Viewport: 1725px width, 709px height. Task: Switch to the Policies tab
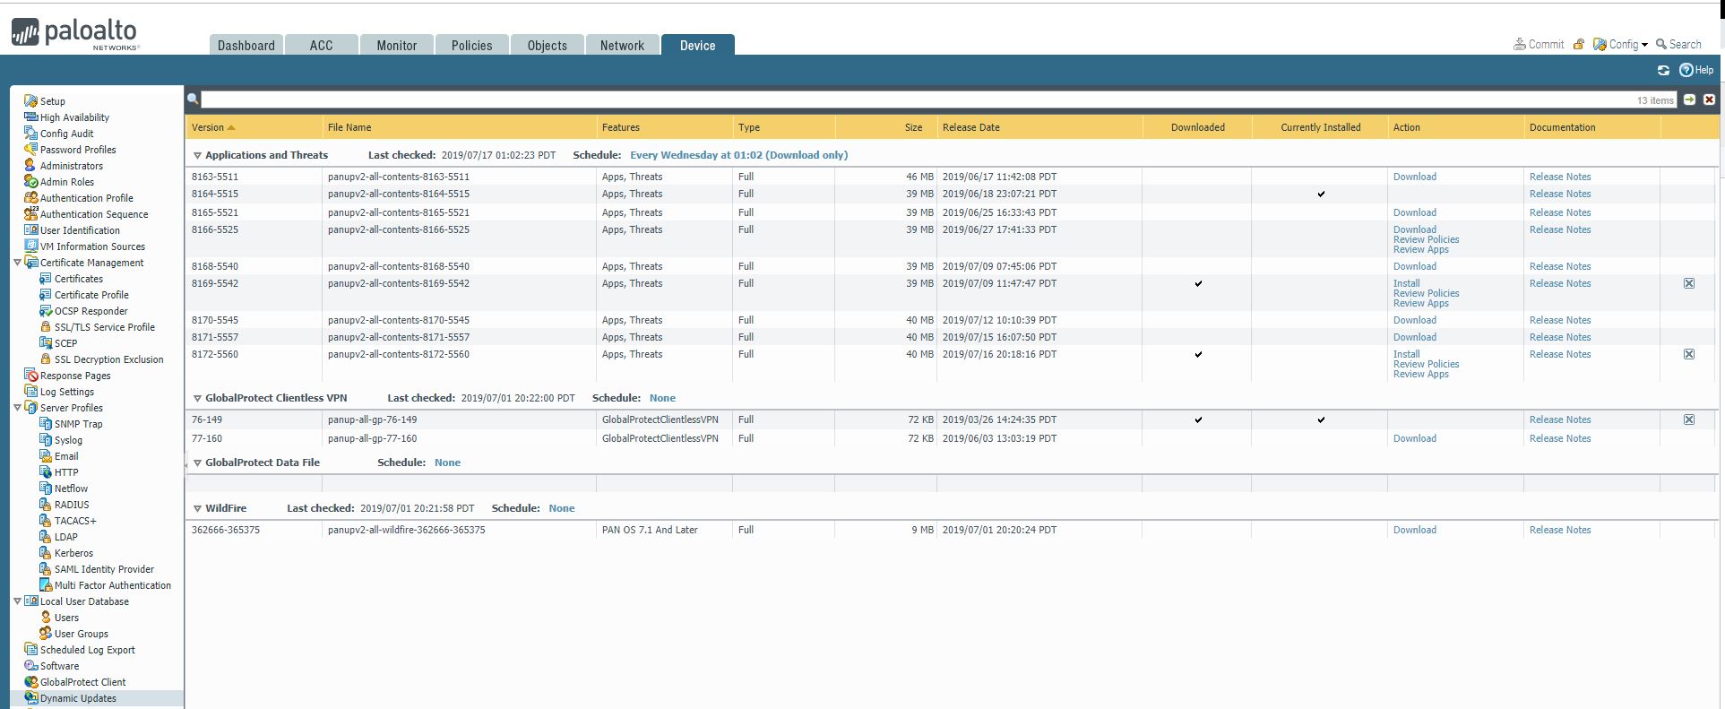[471, 46]
